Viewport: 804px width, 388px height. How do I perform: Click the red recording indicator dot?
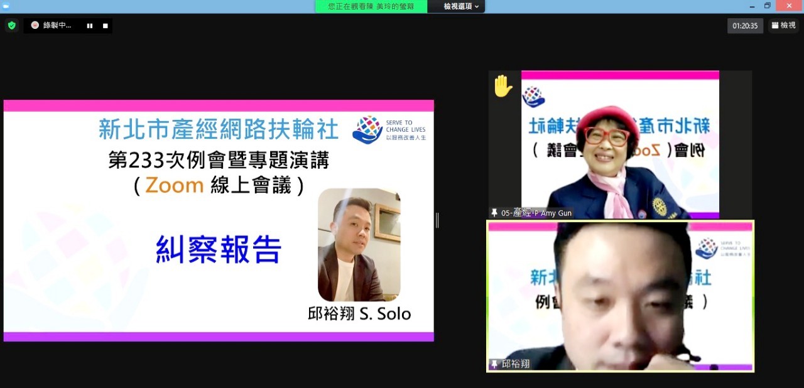click(x=35, y=25)
